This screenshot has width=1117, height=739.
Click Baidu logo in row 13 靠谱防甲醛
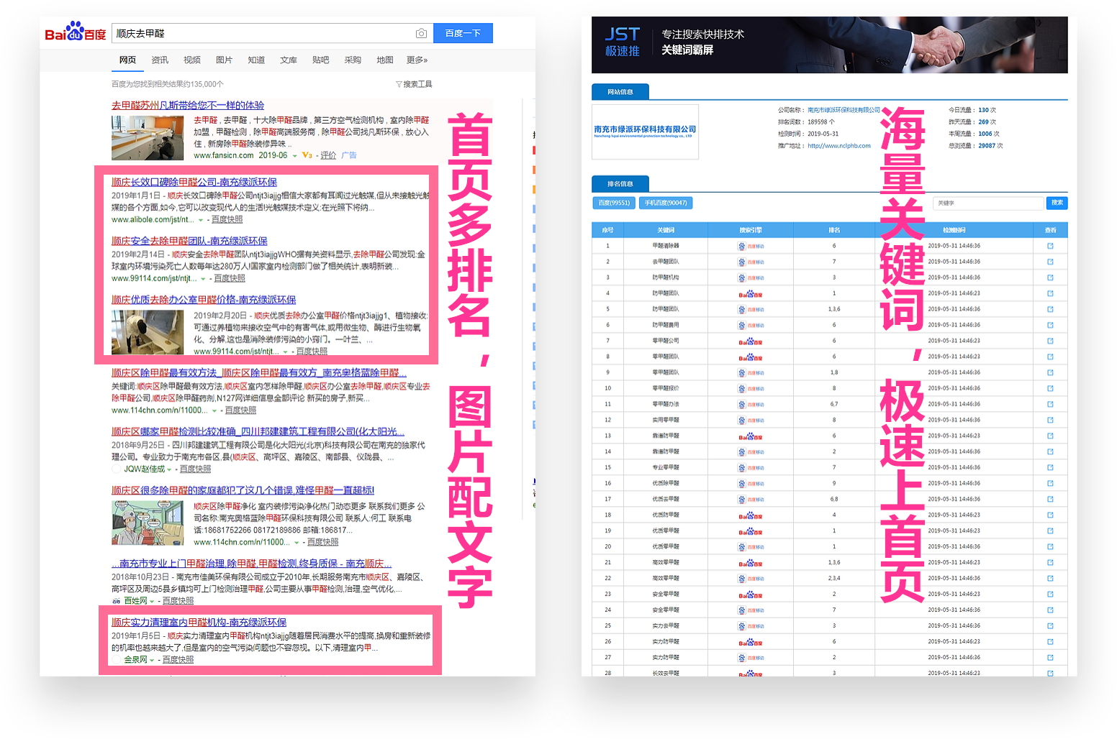tap(751, 436)
